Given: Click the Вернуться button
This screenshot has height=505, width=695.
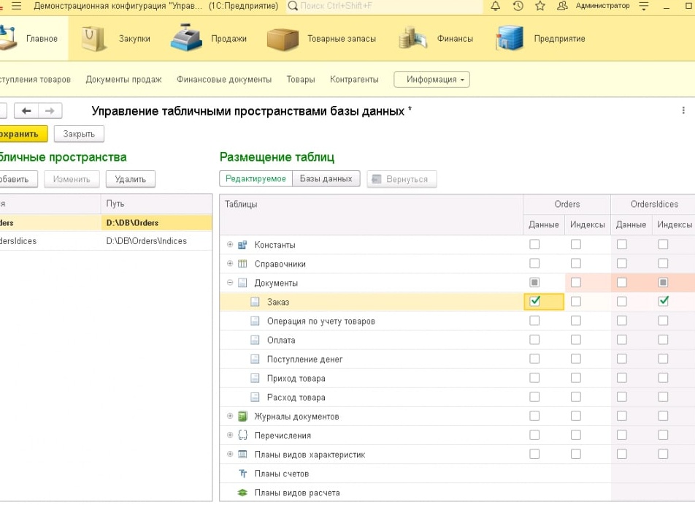Looking at the screenshot, I should click(x=402, y=179).
